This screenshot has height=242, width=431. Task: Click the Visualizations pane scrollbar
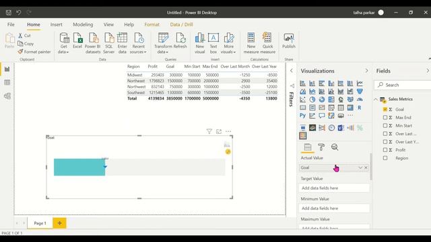pyautogui.click(x=371, y=167)
